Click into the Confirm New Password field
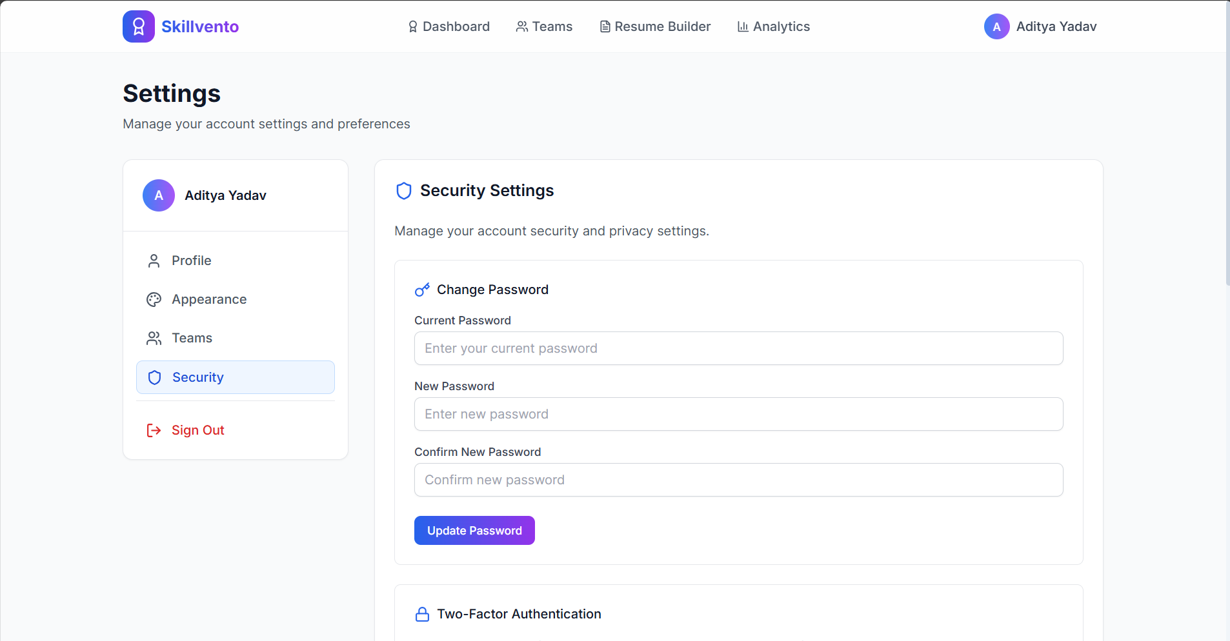 pyautogui.click(x=738, y=480)
